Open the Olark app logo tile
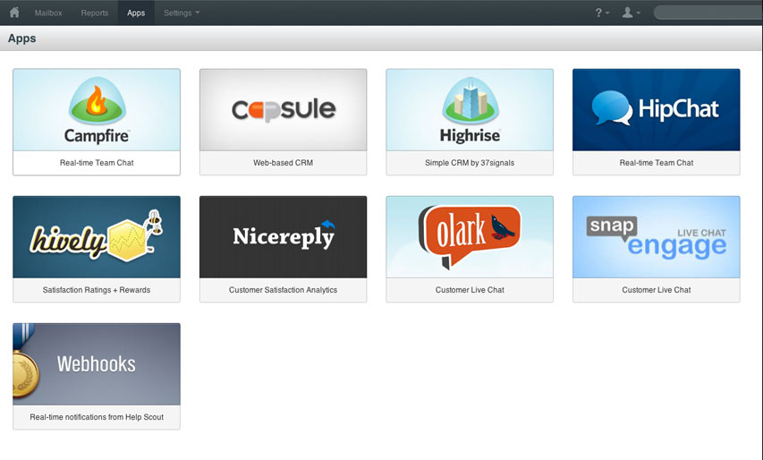This screenshot has height=460, width=763. click(470, 237)
